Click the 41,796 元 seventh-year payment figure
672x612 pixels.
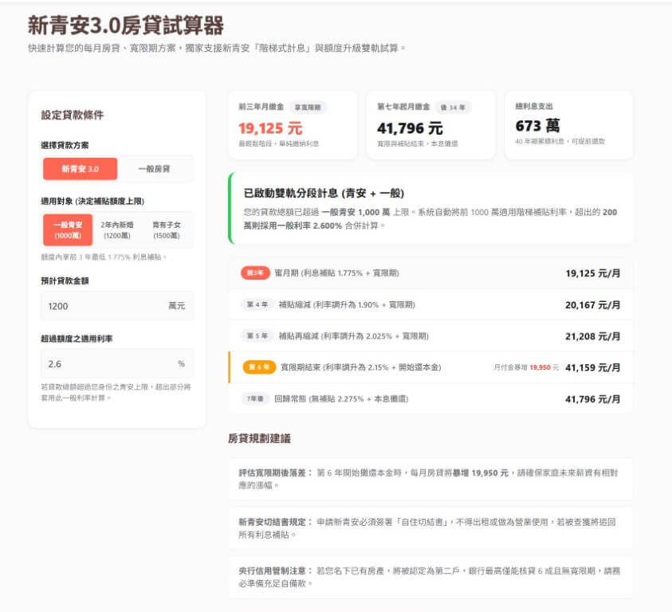[410, 128]
